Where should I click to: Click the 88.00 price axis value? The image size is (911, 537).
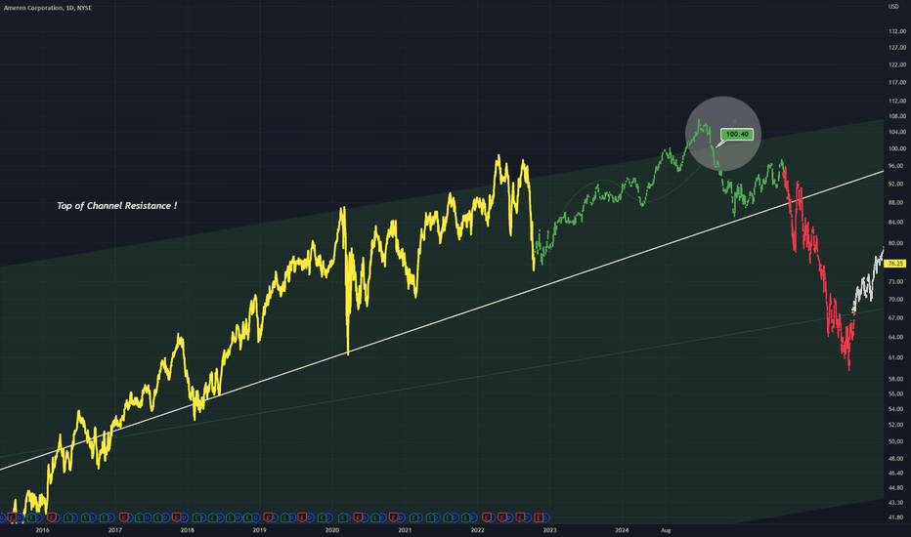896,203
